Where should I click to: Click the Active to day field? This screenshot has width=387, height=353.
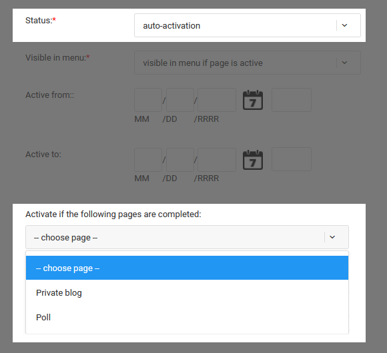coord(180,160)
